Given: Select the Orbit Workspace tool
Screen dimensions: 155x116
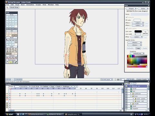Looking at the screenshot, I should [16, 62].
